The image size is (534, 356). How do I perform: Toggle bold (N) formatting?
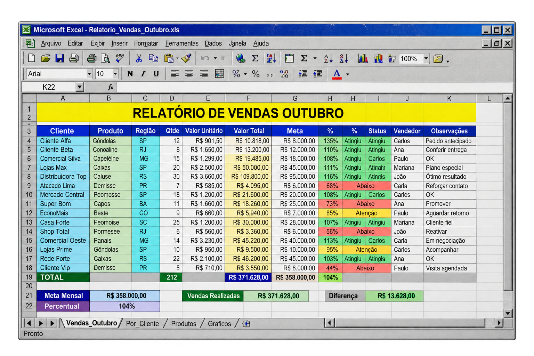tap(130, 74)
